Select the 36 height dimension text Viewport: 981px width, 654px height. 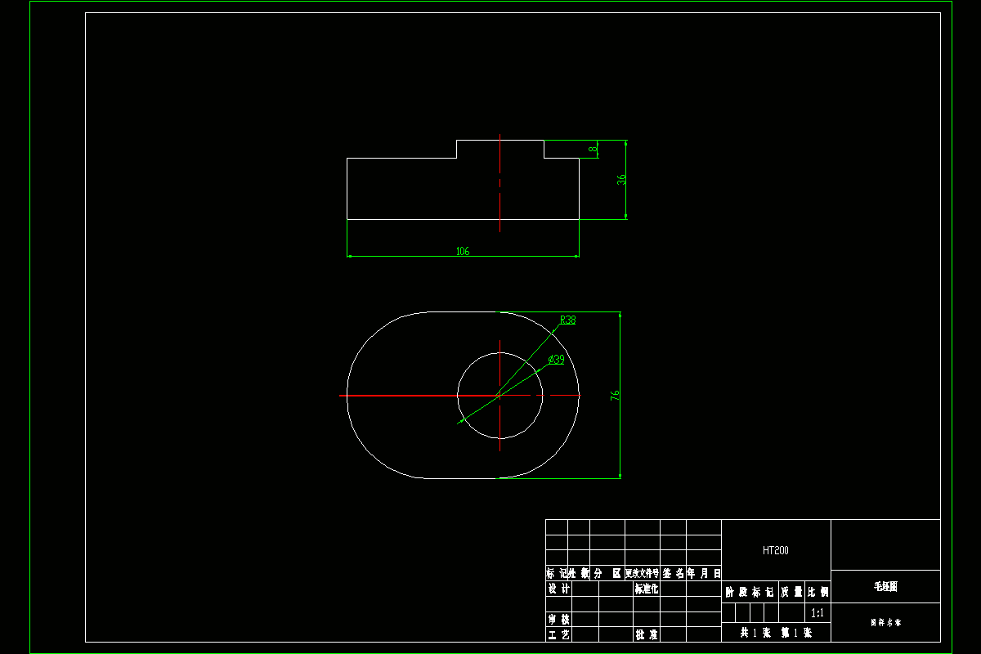pos(621,179)
